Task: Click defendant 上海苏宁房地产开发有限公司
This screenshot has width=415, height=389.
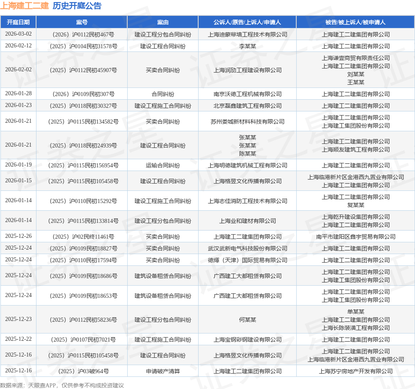Action: (356, 371)
